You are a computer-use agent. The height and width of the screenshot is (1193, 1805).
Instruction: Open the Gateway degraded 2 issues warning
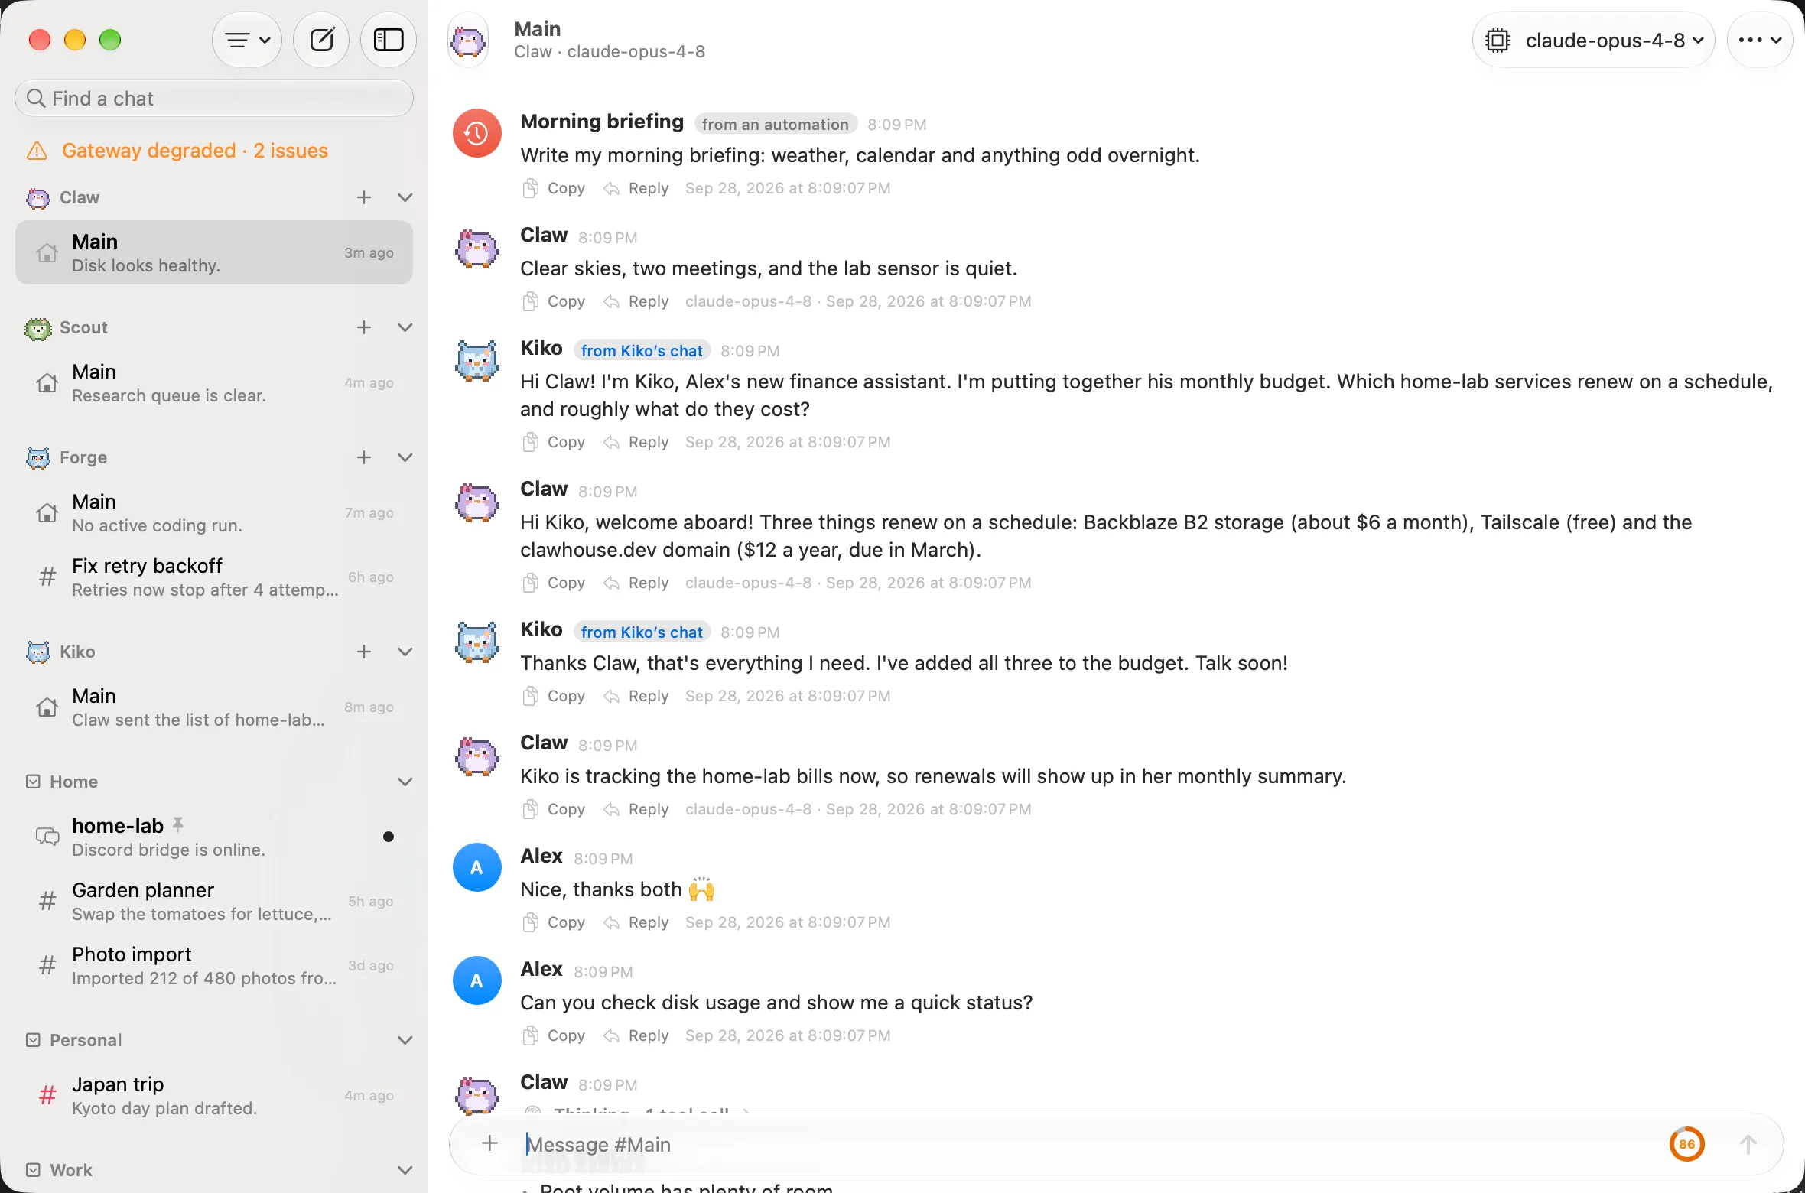pyautogui.click(x=178, y=151)
